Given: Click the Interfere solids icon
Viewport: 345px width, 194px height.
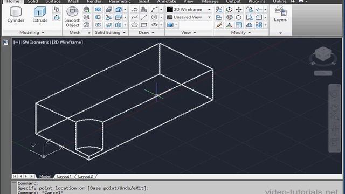Looking at the screenshot, I should pyautogui.click(x=108, y=10).
